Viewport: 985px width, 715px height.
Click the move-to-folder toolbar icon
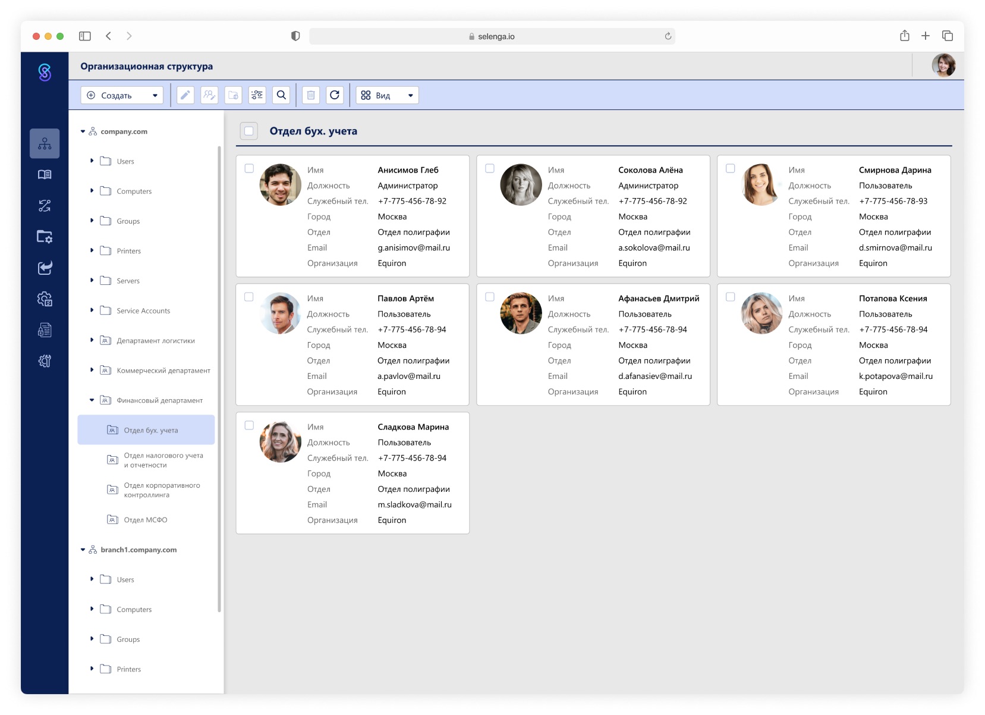[233, 95]
